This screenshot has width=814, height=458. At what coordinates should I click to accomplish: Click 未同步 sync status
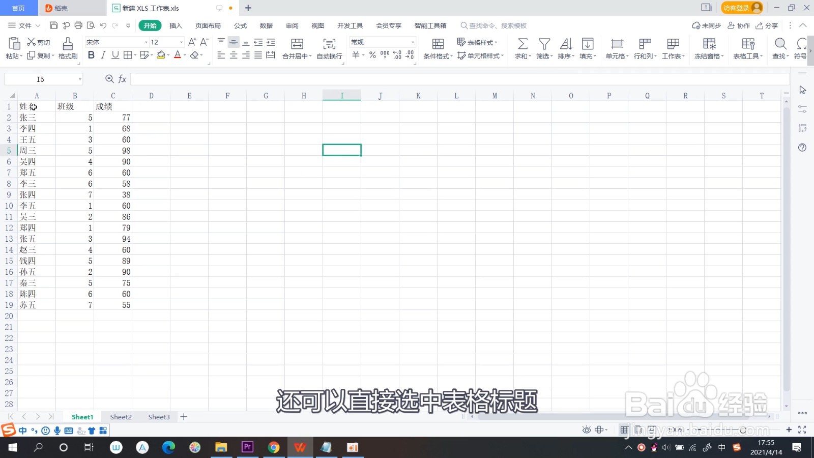click(706, 25)
